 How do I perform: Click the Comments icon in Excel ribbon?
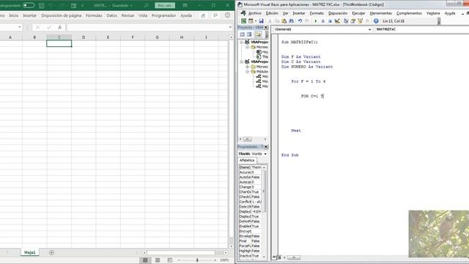[215, 15]
